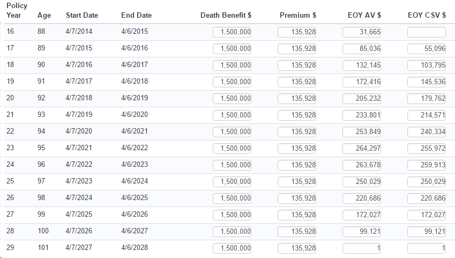This screenshot has height=258, width=455.
Task: Select the empty EOY CSV field for year 16
Action: 427,32
